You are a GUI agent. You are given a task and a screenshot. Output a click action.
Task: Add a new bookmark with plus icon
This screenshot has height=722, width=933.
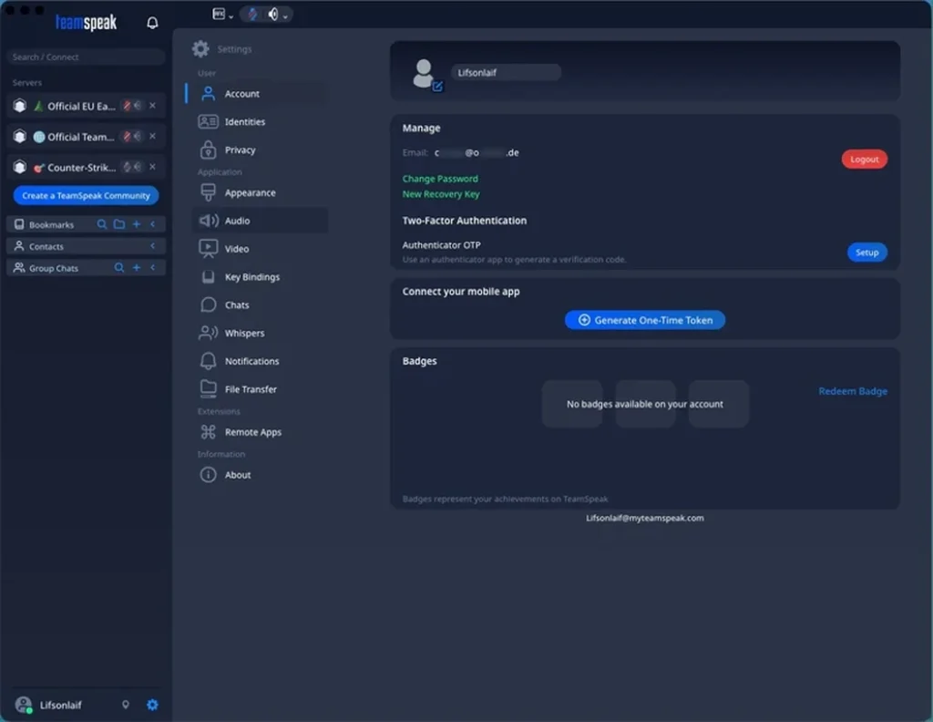click(137, 224)
